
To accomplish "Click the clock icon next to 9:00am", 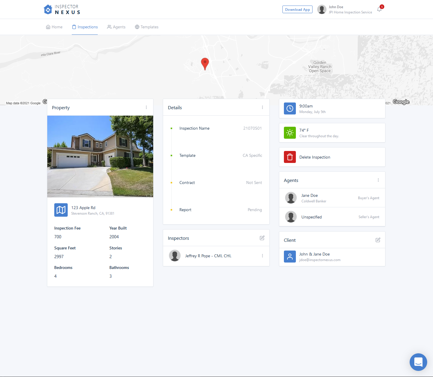I will (290, 108).
